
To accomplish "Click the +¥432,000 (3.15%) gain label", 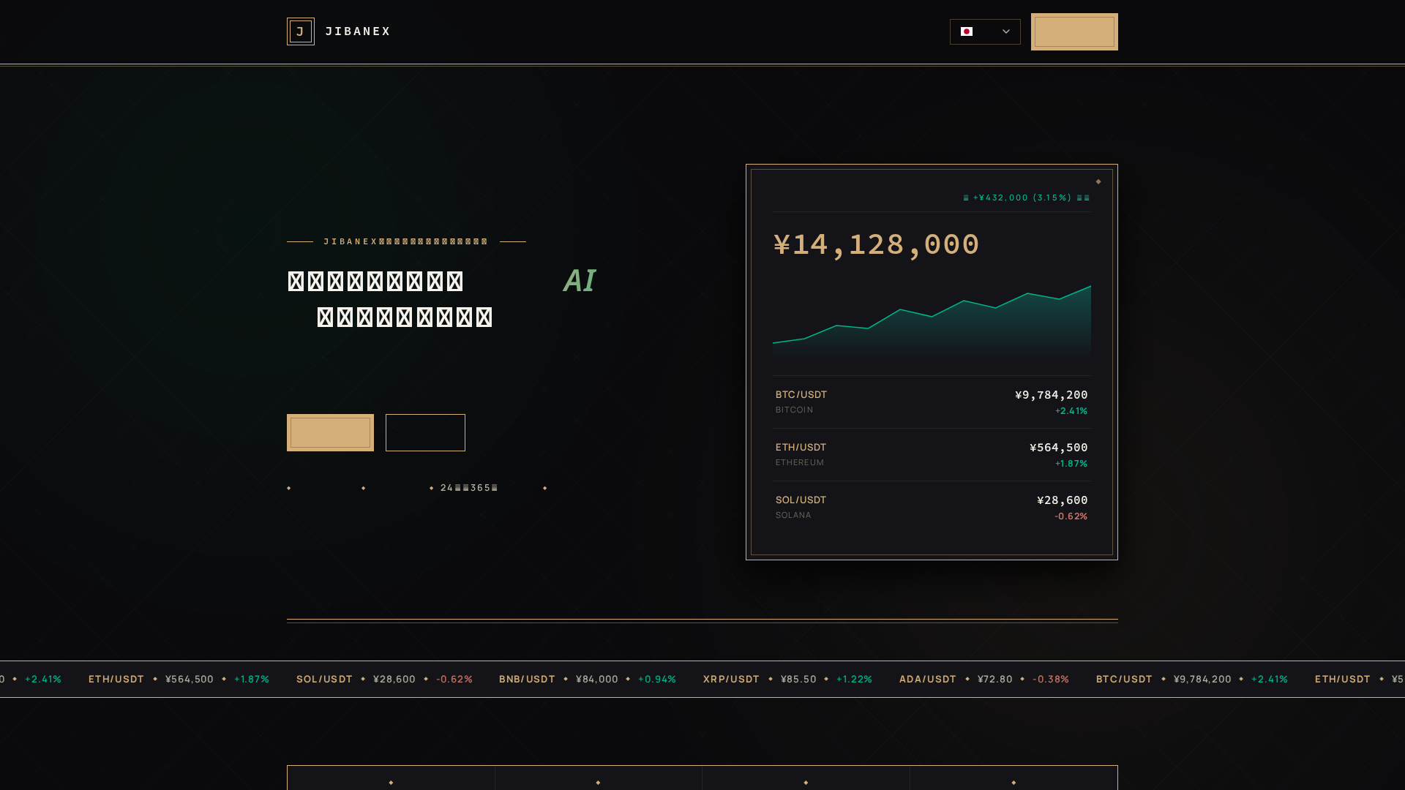I will click(x=1027, y=197).
